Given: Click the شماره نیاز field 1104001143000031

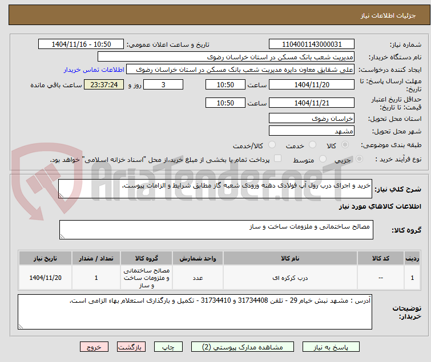Looking at the screenshot, I should 312,44.
